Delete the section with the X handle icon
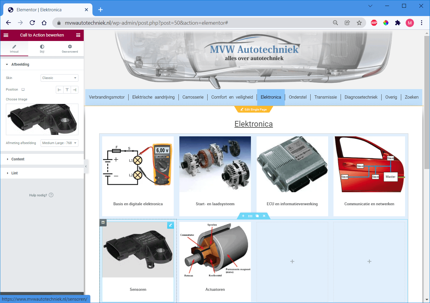The image size is (430, 303). coord(264,216)
